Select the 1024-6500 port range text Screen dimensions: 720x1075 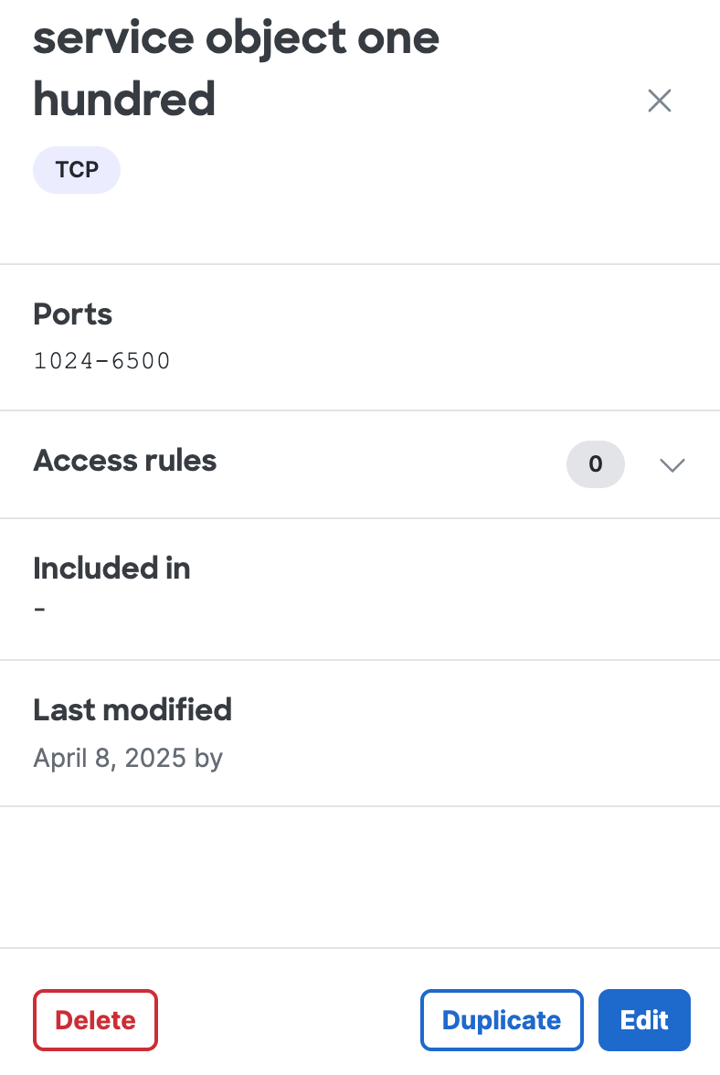click(x=102, y=361)
